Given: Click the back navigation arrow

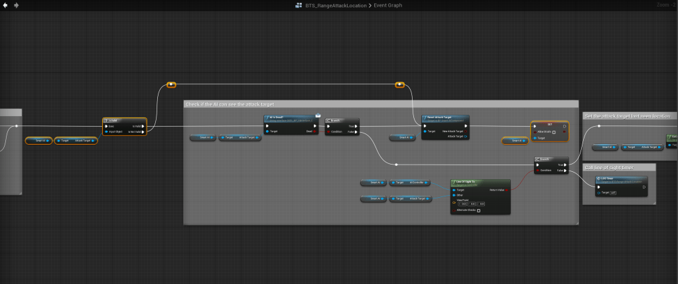Looking at the screenshot, I should click(x=5, y=5).
